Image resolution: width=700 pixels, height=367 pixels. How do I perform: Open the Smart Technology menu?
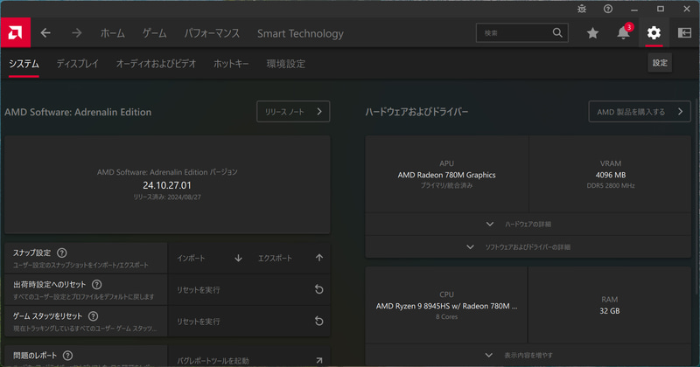pyautogui.click(x=300, y=33)
